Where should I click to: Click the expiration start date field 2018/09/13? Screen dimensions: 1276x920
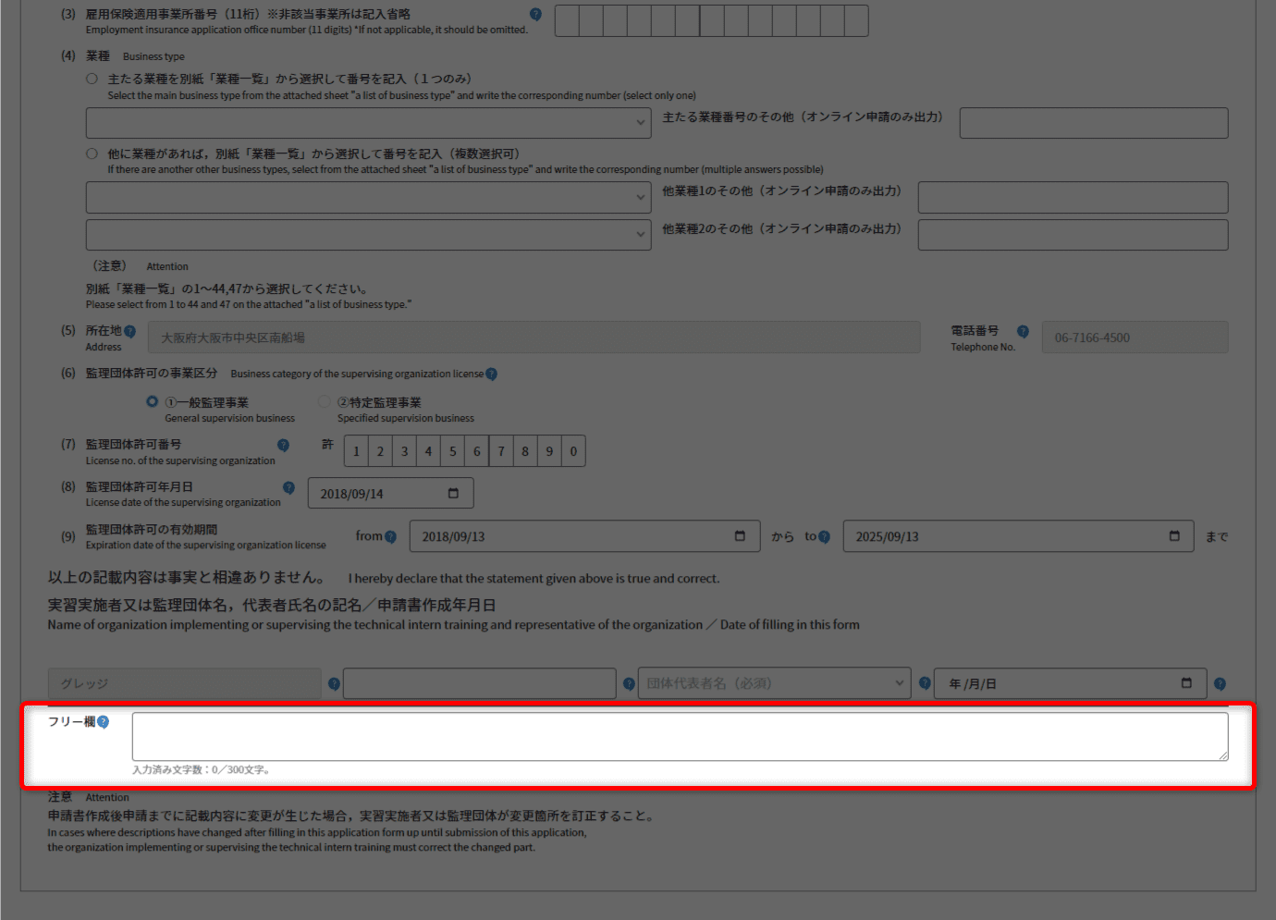pos(573,537)
